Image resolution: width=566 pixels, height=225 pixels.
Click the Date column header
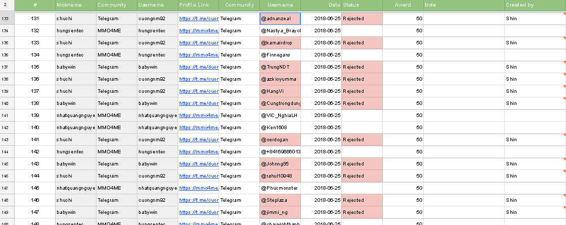pos(321,5)
